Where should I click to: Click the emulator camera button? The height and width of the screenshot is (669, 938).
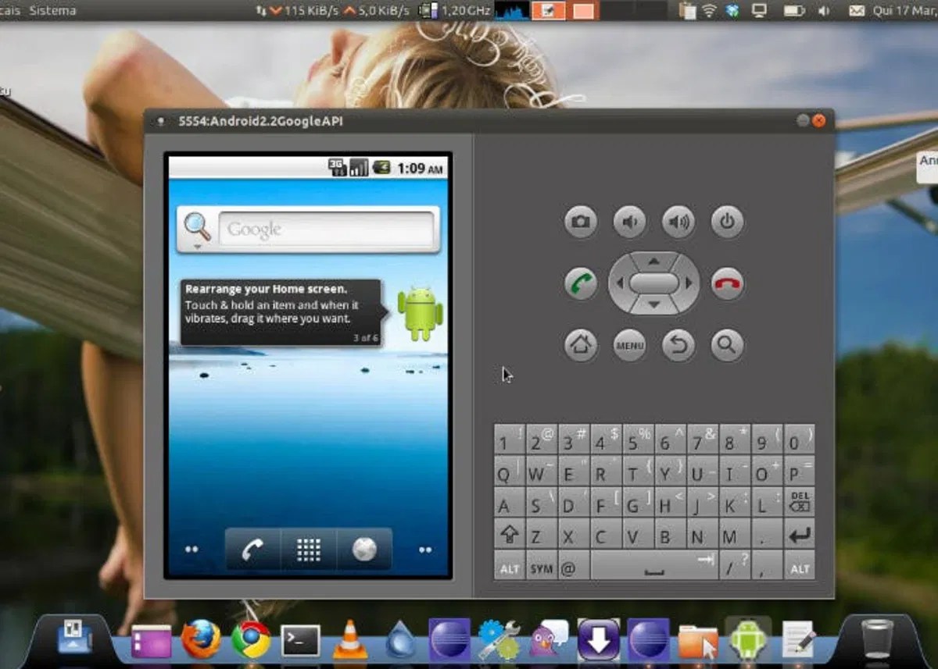pos(581,222)
